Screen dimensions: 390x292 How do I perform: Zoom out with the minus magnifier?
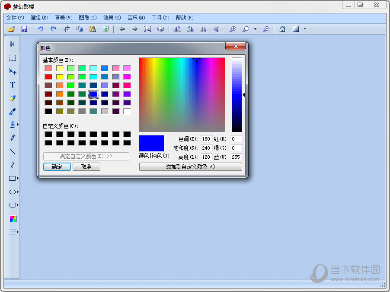click(x=266, y=29)
